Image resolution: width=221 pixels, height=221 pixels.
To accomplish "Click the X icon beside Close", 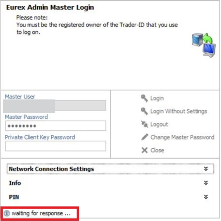I will (x=144, y=150).
